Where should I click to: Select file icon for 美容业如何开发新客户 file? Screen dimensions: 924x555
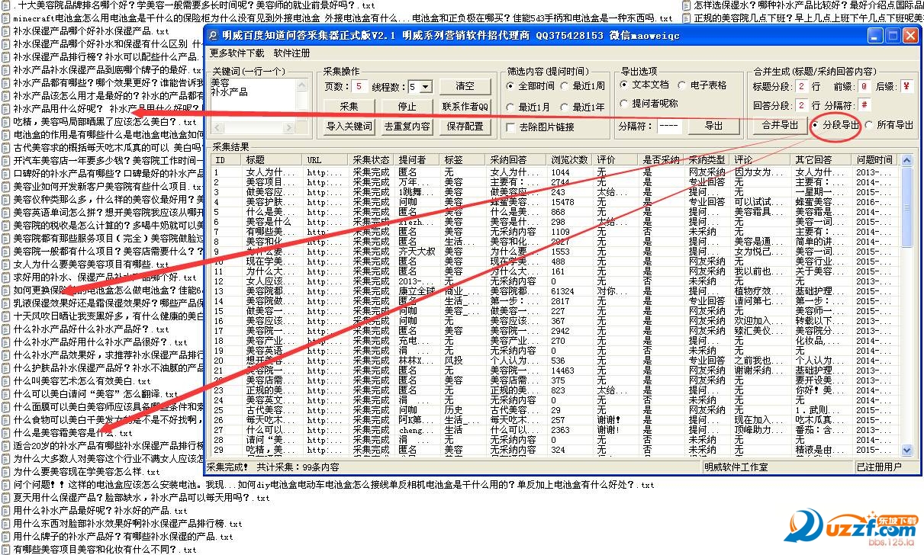click(6, 187)
